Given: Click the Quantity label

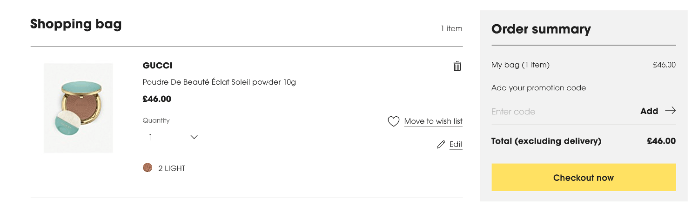Looking at the screenshot, I should click(156, 120).
